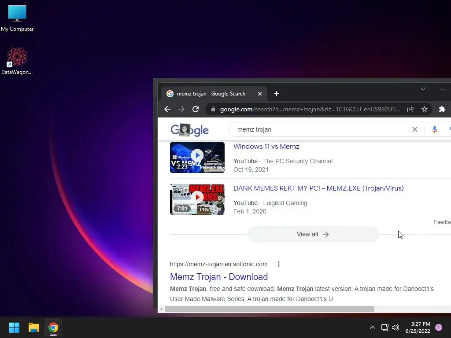Open Windows 11 vs Memz link

pos(266,147)
